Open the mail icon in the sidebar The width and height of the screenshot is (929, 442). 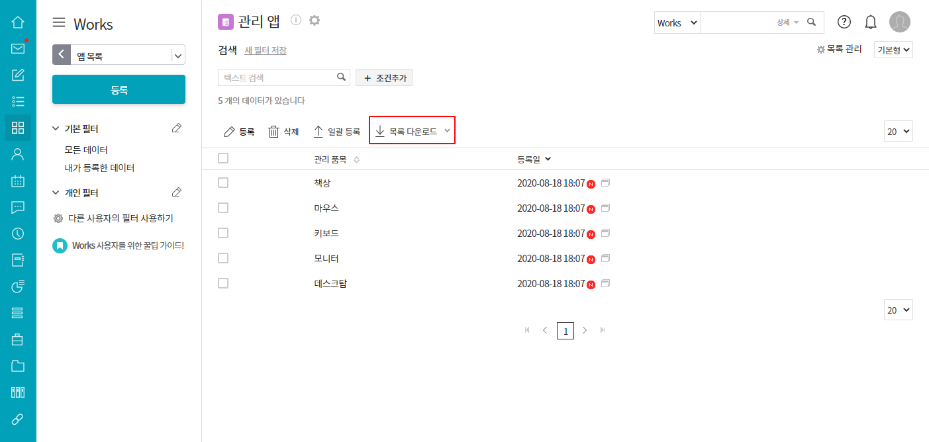[x=18, y=48]
